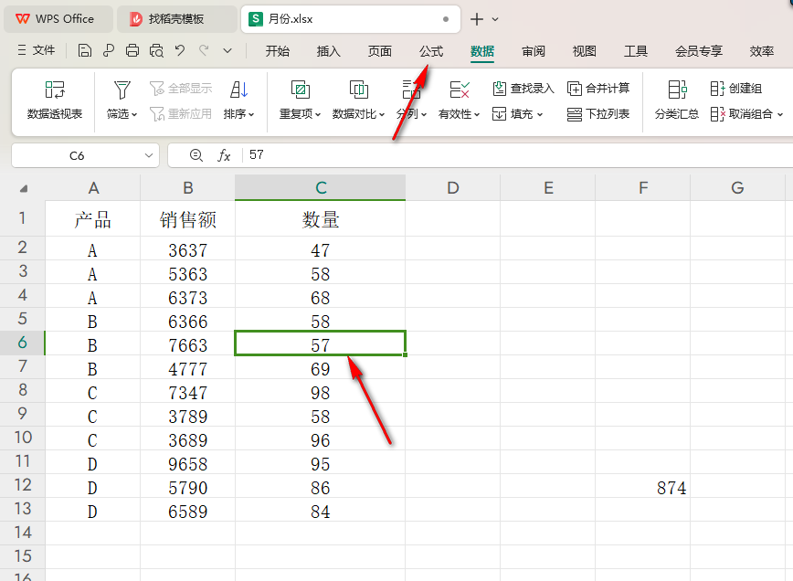This screenshot has height=581, width=793.
Task: Switch to the Page (页面) tab
Action: tap(380, 51)
